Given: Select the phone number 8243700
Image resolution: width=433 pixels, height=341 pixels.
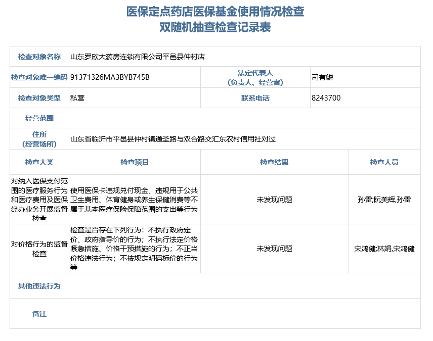Looking at the screenshot, I should (x=326, y=98).
